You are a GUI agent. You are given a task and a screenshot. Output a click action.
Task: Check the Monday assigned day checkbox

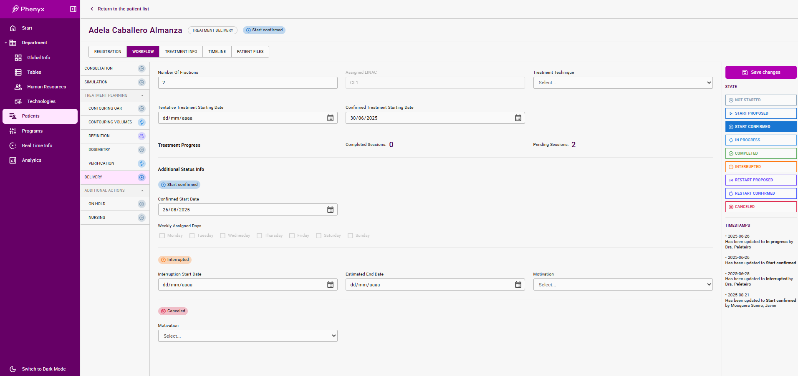pyautogui.click(x=162, y=236)
